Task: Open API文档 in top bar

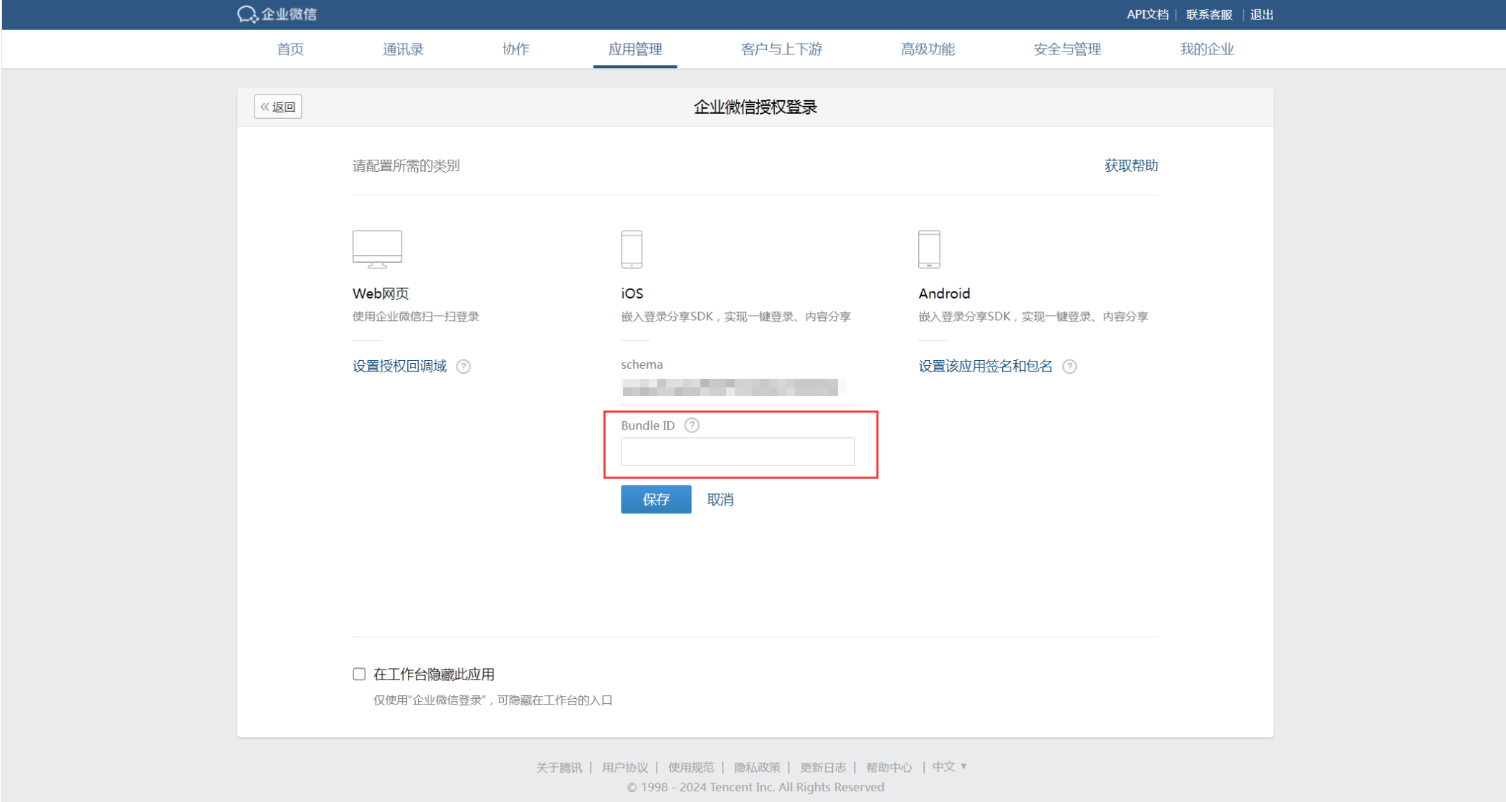Action: [1147, 14]
